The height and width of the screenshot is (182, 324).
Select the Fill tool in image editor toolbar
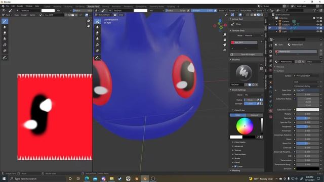point(5,45)
